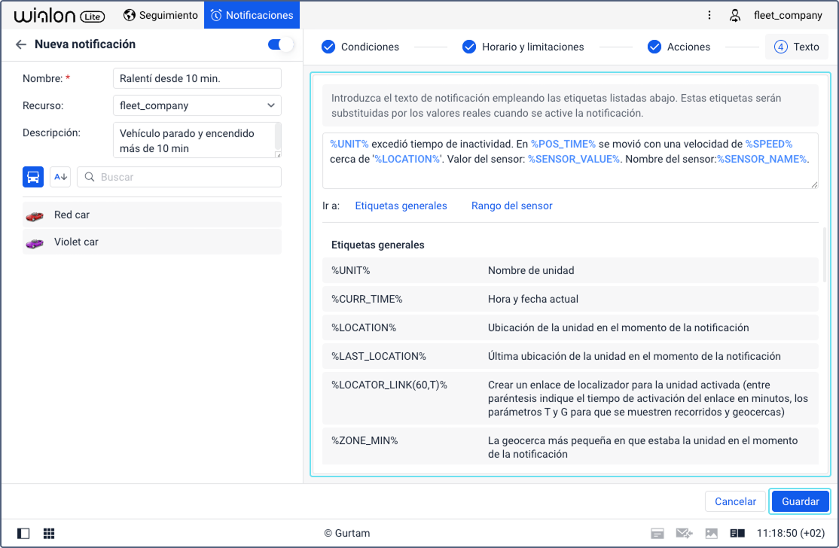The height and width of the screenshot is (548, 839).
Task: Jump to Etiquetas generales link
Action: (401, 205)
